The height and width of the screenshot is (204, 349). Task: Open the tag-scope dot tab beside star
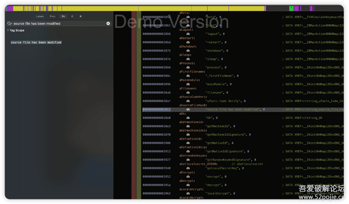[81, 16]
